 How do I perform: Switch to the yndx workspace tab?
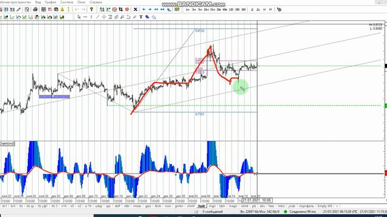[x=292, y=206]
